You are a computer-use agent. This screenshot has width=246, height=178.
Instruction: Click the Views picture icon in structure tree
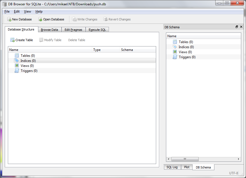[x=17, y=65]
